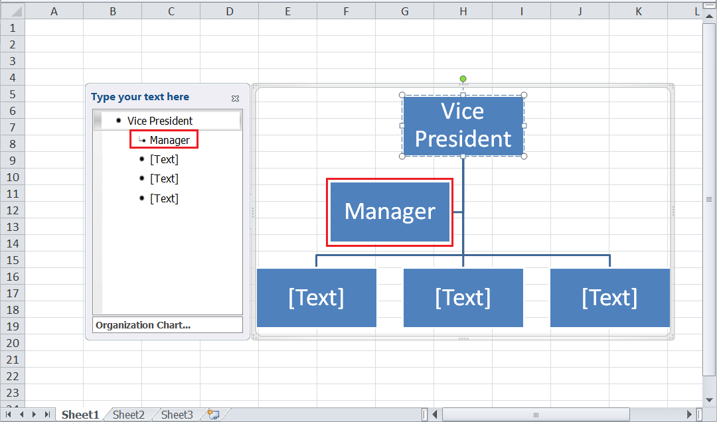Select the middle [Text] chart box
This screenshot has width=717, height=422.
point(463,298)
